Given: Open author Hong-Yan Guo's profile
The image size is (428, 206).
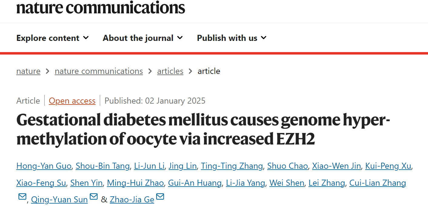Looking at the screenshot, I should [x=44, y=166].
